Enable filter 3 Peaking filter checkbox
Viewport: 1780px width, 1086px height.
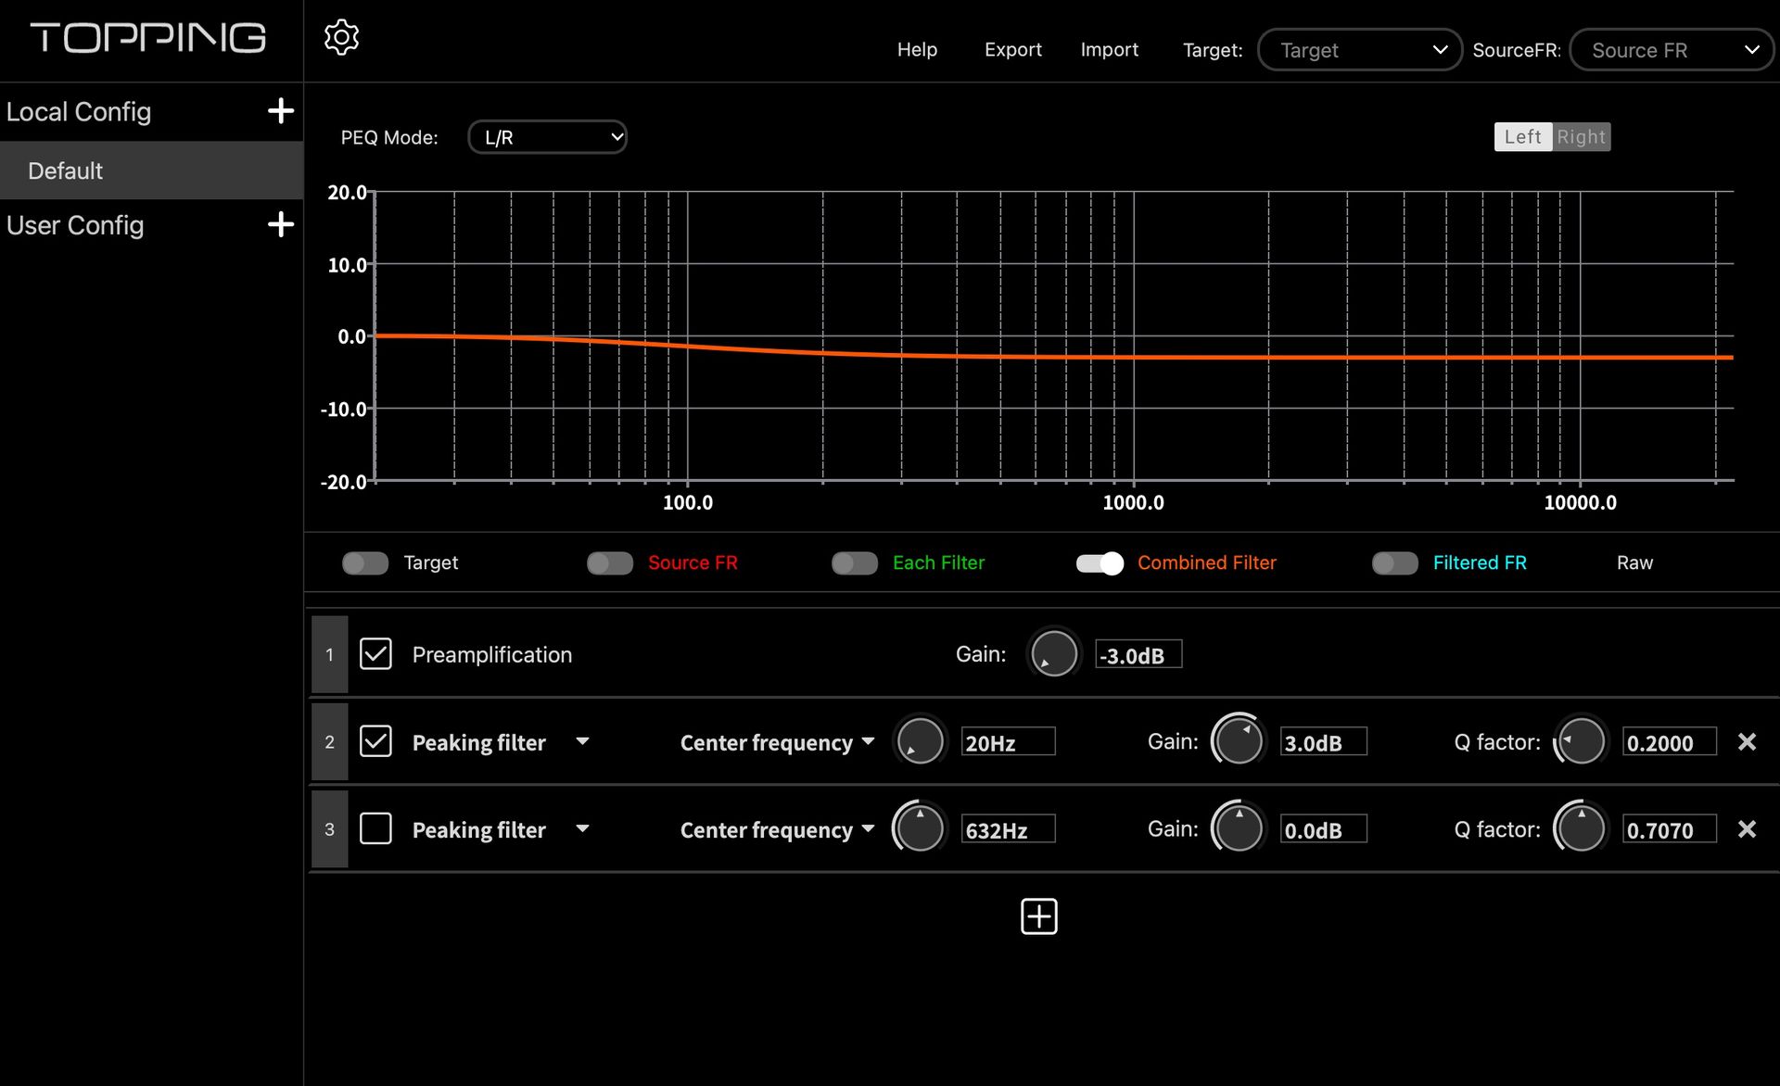375,828
